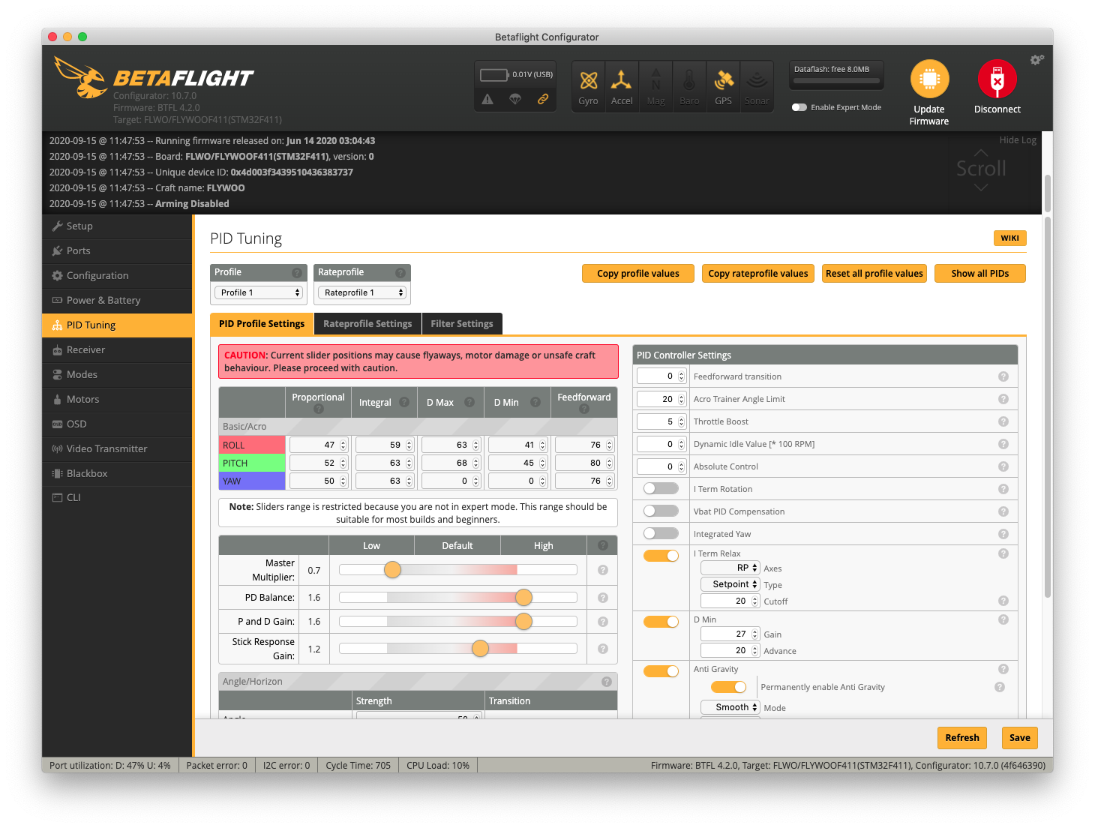
Task: Show help for Stick Response Gain slider
Action: click(602, 649)
